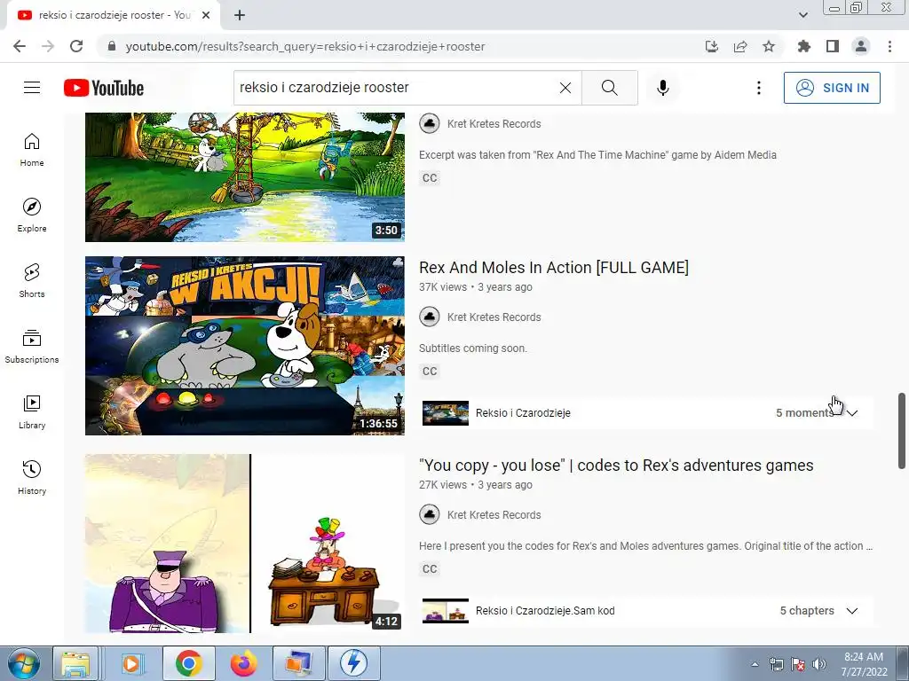Go back with the browser back arrow
The width and height of the screenshot is (909, 681).
20,46
